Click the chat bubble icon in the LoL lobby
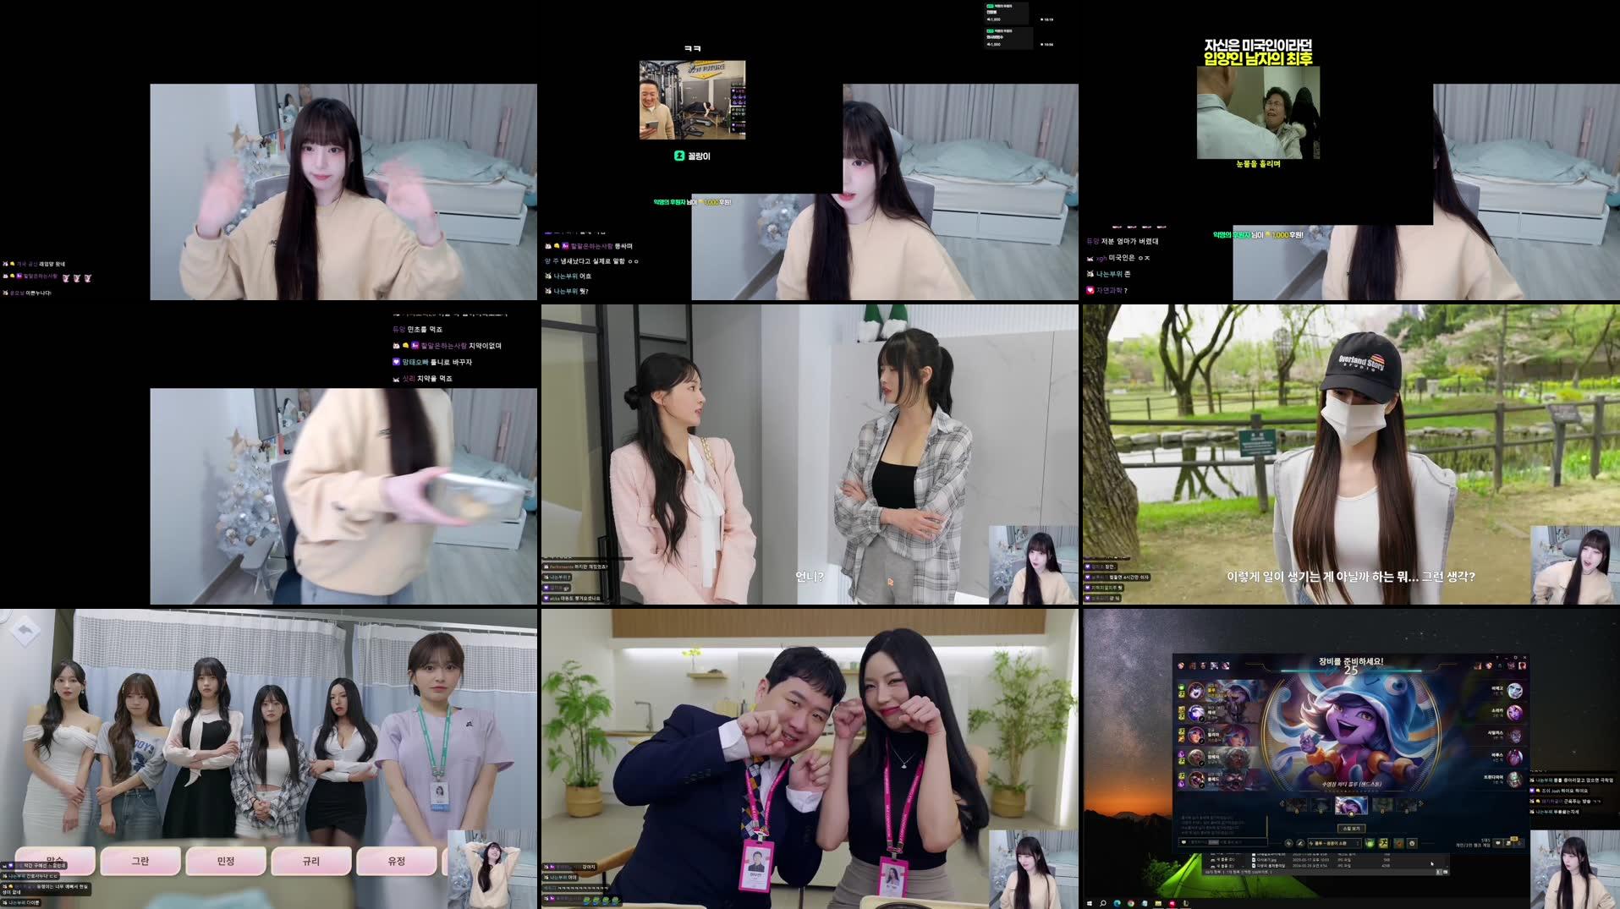 tap(1500, 842)
